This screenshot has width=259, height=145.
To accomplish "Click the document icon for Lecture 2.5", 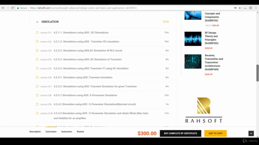I will [37, 68].
